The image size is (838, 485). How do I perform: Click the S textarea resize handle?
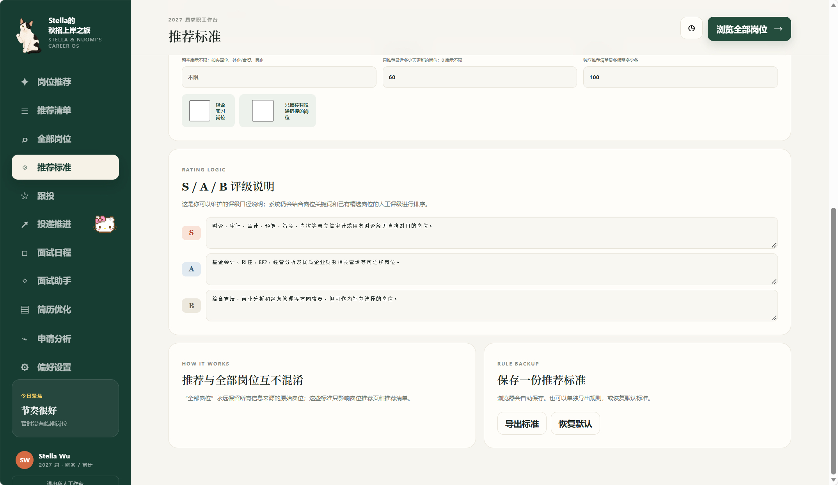click(774, 245)
